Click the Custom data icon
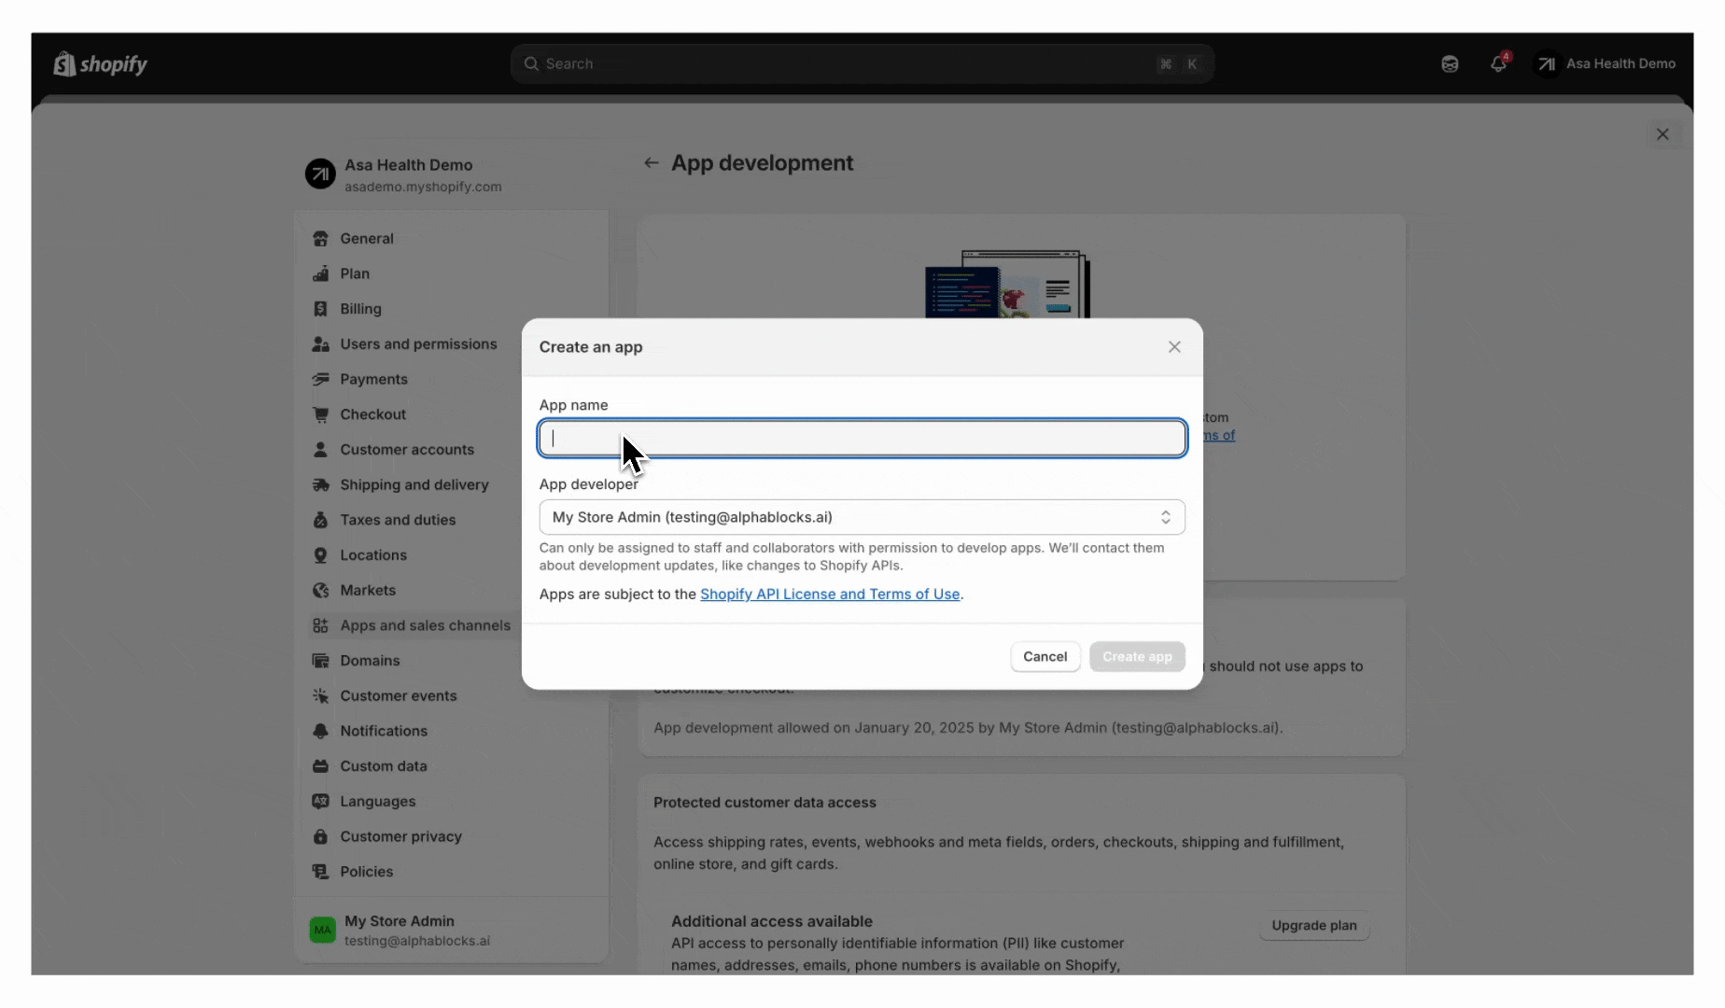Viewport: 1725px width, 1008px height. coord(320,765)
